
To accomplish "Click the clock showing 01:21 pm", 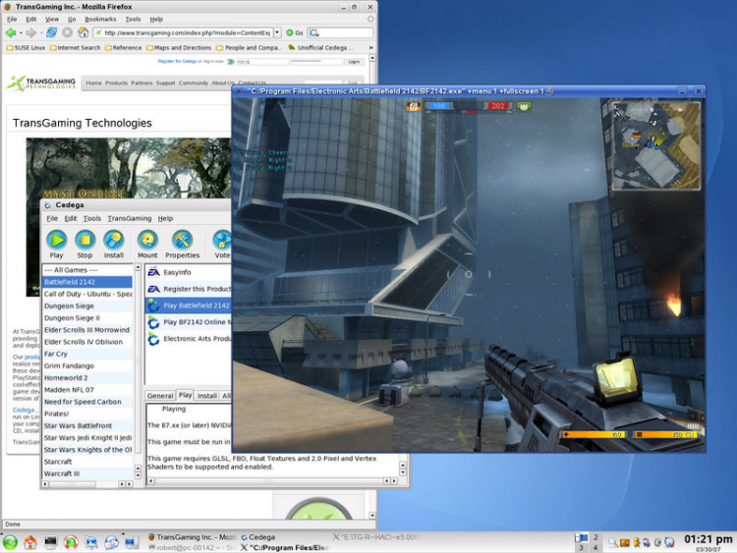I will (x=708, y=539).
